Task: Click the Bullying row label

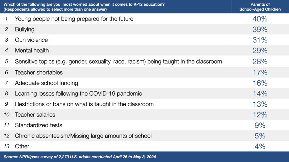Action: 25,29
